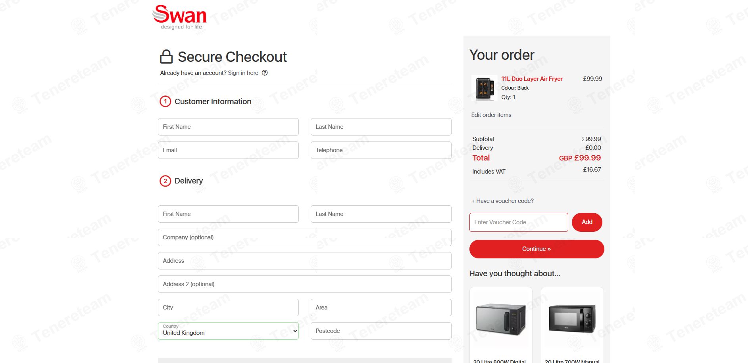Click the Area input field
Screen dimensions: 748x363
[x=381, y=308]
